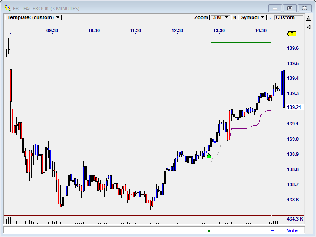This screenshot has height=237, width=316.
Task: Click the dot button beside Symbol
Action: (270, 17)
